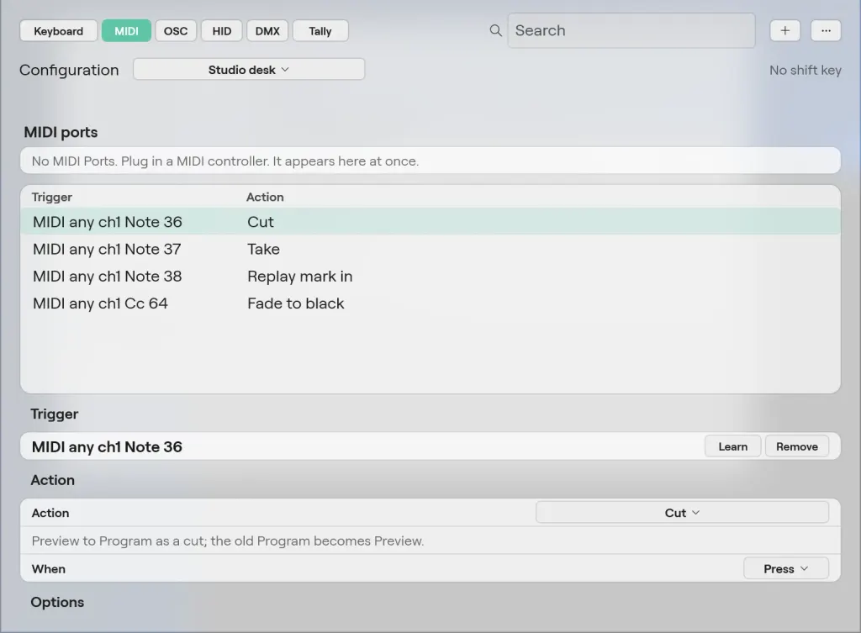Click the No MIDI Ports message
Viewport: 861px width, 633px height.
(x=225, y=161)
